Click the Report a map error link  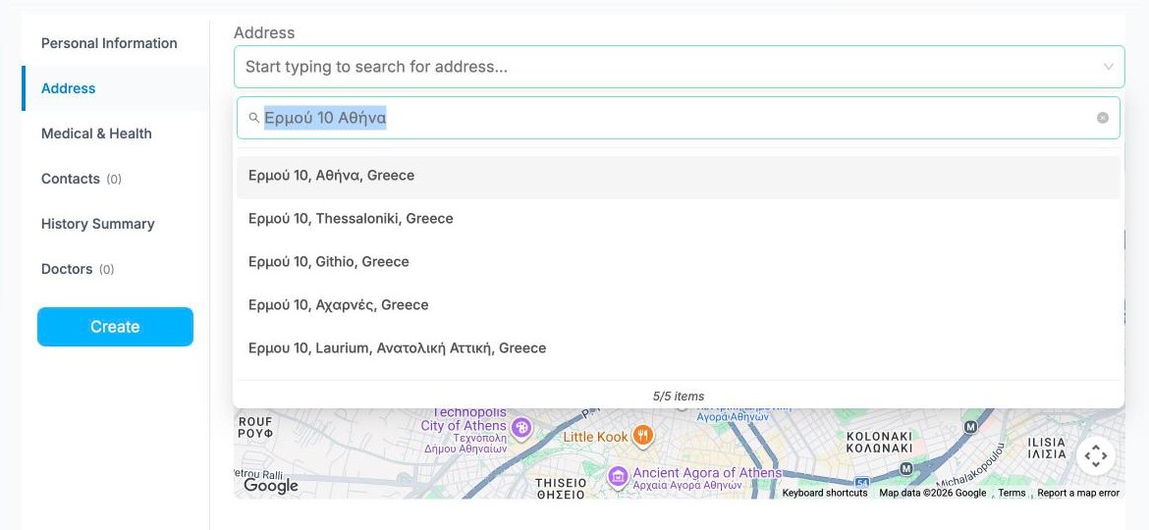(x=1078, y=493)
